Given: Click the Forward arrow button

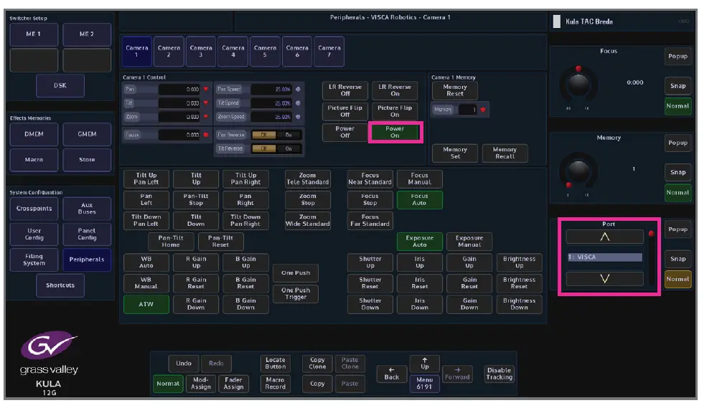Looking at the screenshot, I should 457,374.
